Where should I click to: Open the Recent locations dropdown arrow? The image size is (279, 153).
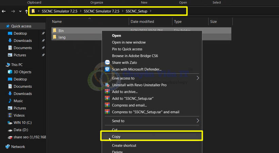21,11
